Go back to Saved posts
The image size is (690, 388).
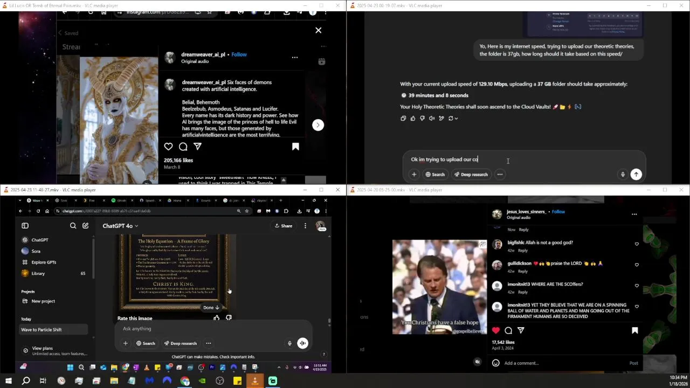[x=68, y=33]
